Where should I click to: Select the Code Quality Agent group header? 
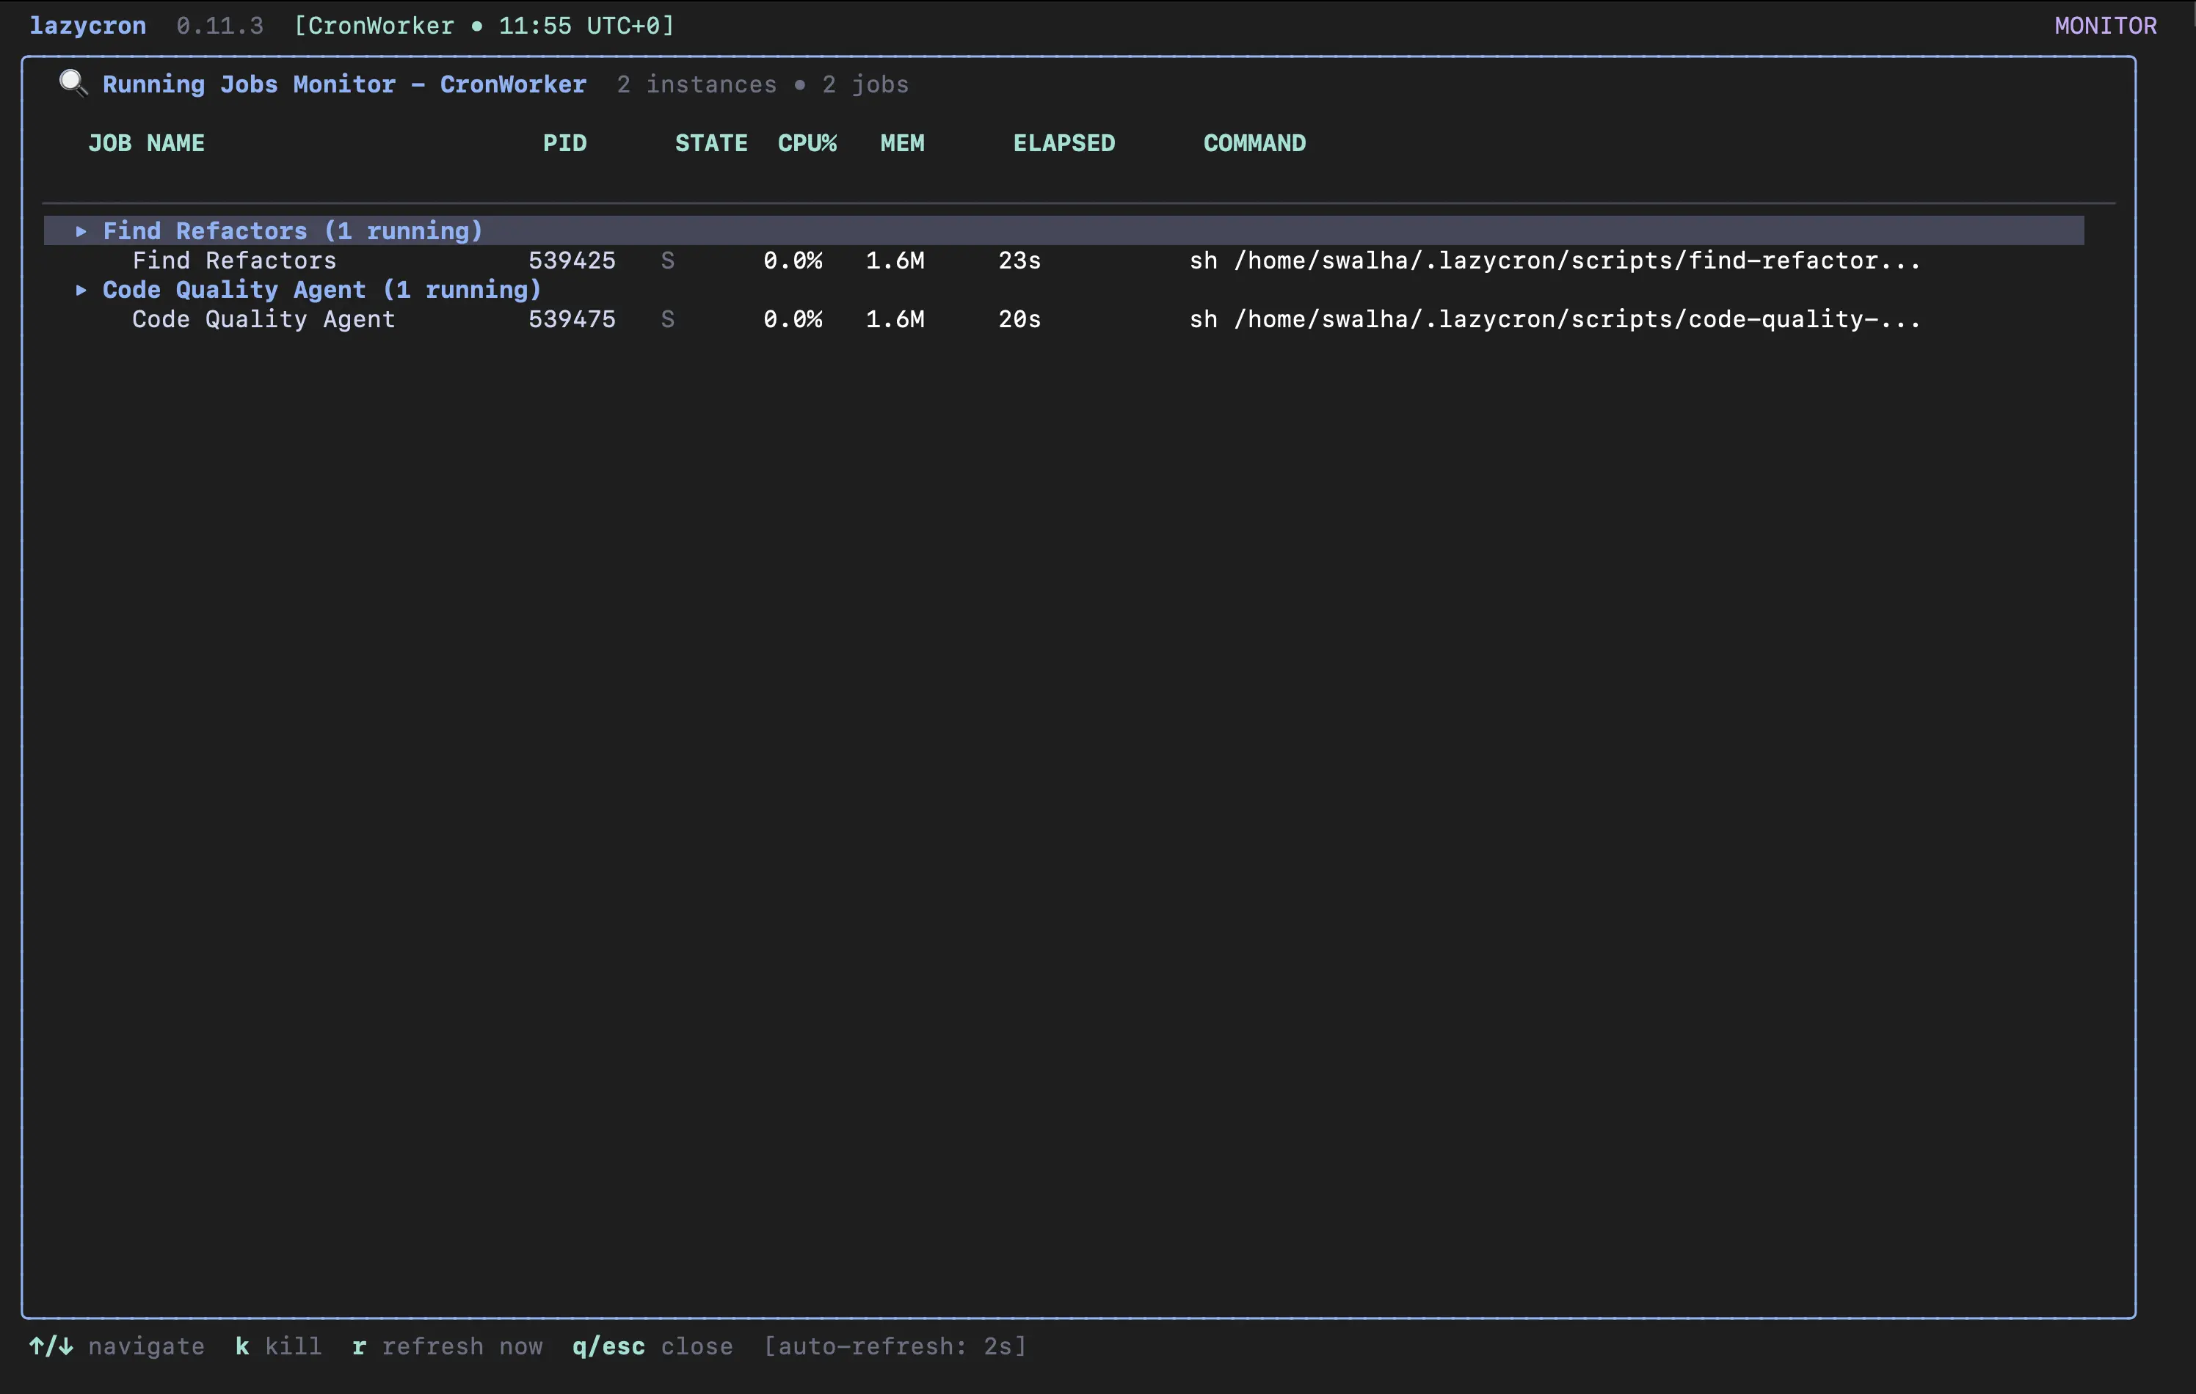(x=321, y=290)
